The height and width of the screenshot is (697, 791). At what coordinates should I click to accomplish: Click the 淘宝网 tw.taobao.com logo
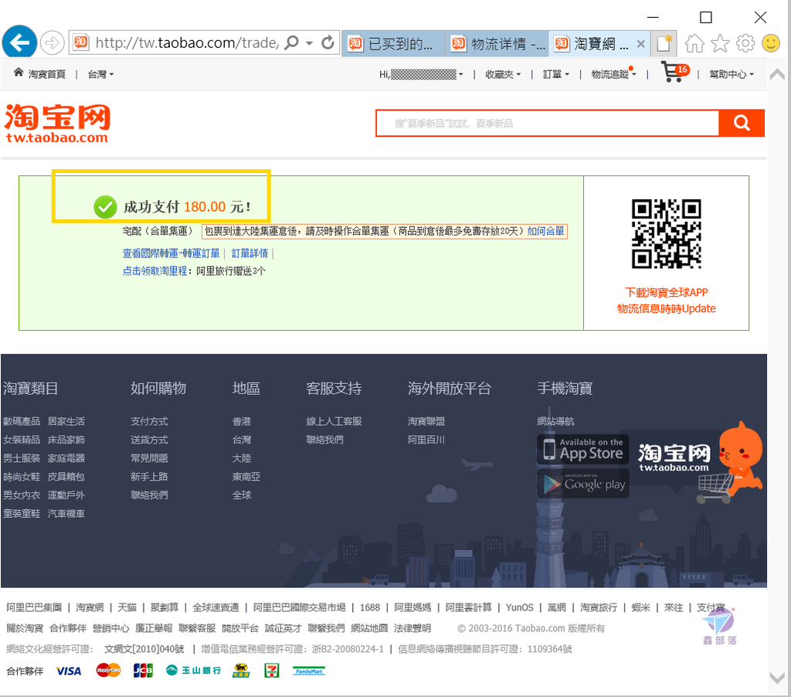[x=57, y=124]
